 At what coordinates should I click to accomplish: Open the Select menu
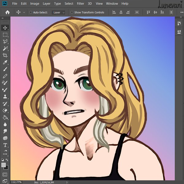(x=69, y=4)
